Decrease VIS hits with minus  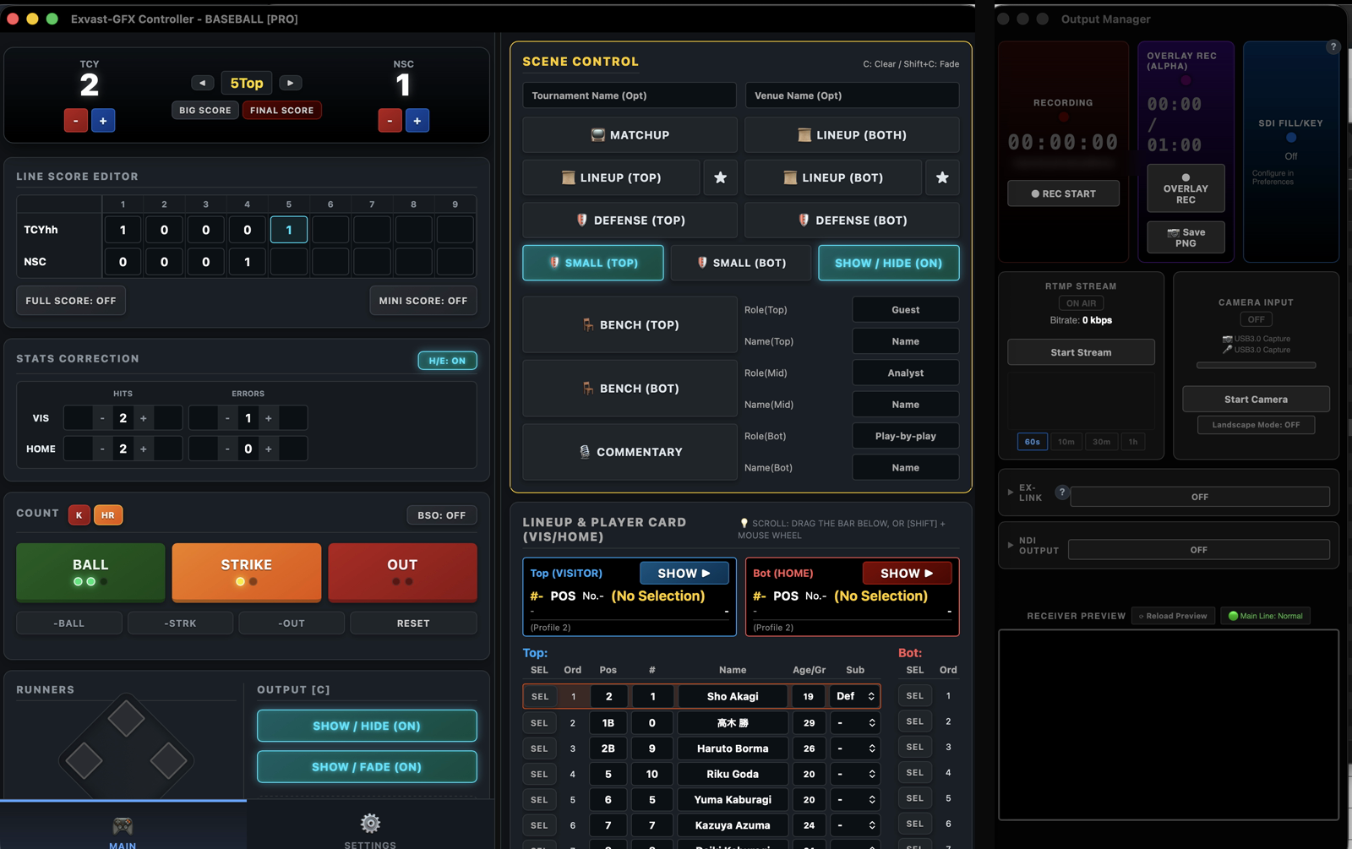[102, 418]
